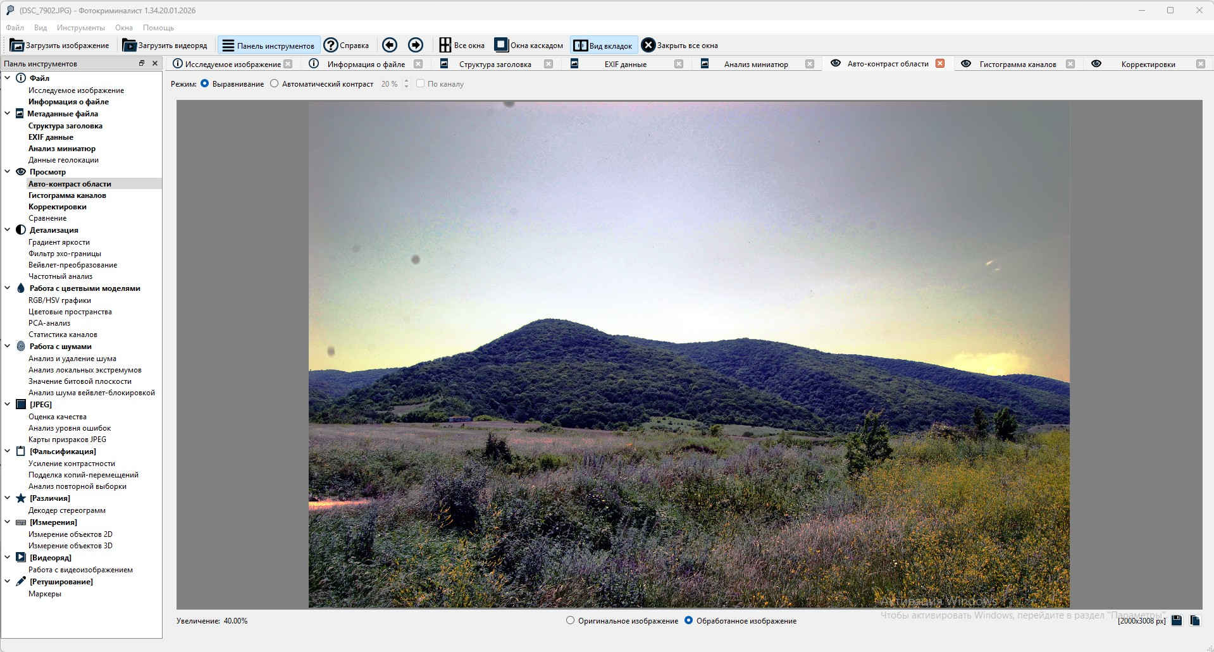Click the right arrow navigation icon
This screenshot has width=1214, height=652.
click(416, 45)
